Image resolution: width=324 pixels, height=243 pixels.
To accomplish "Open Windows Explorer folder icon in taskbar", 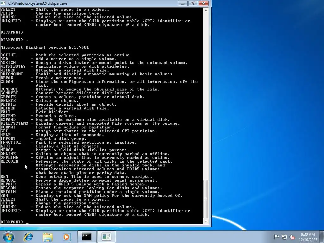I will click(48, 237).
